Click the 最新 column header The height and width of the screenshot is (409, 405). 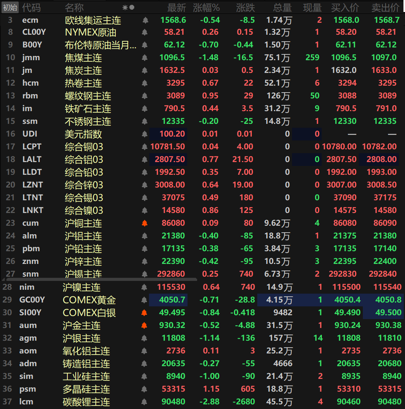pos(176,7)
